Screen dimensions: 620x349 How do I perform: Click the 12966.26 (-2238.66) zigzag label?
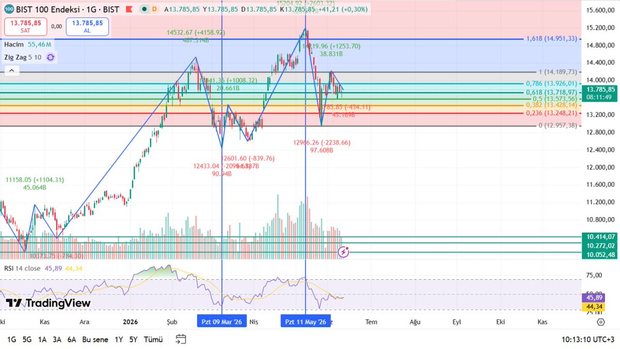tap(321, 142)
